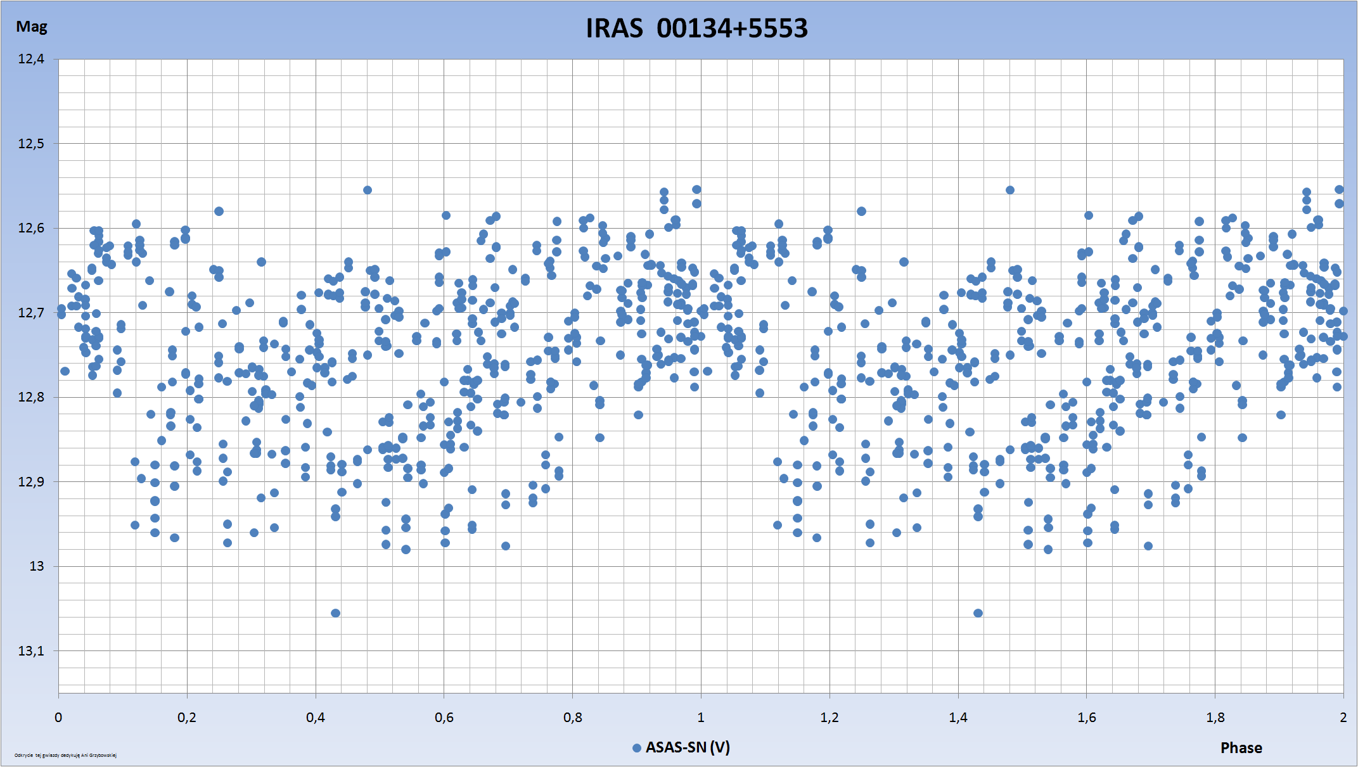This screenshot has height=767, width=1358.
Task: Click the 12,4 magnitude axis value
Action: click(32, 59)
